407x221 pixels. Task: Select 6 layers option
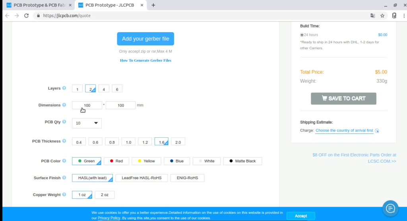117,89
